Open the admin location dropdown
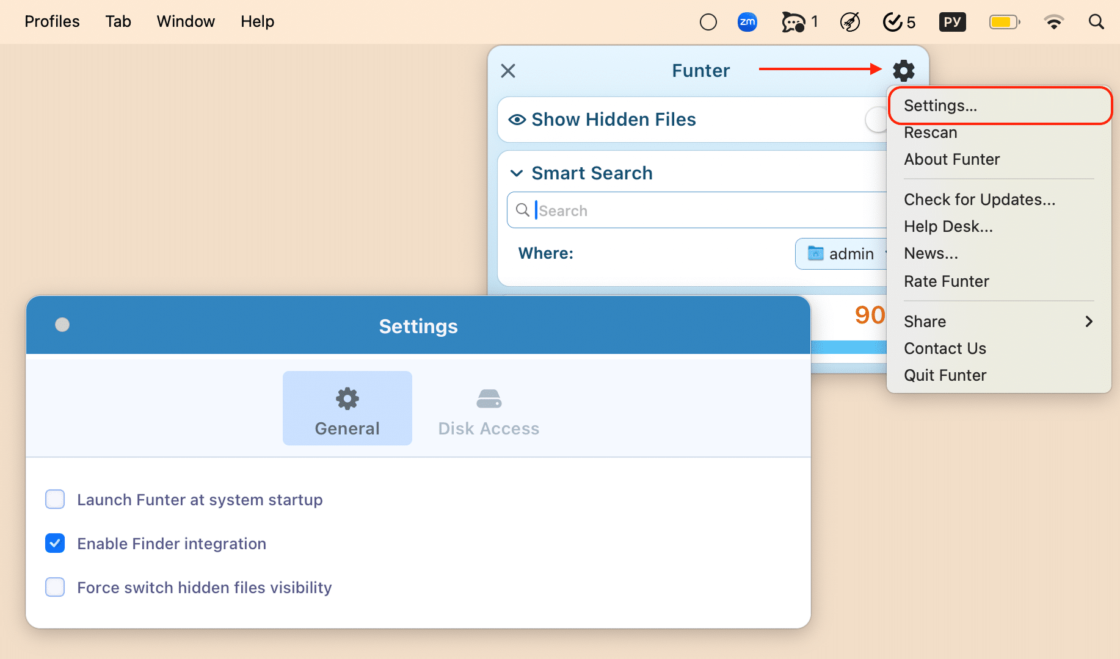The width and height of the screenshot is (1120, 659). [842, 254]
